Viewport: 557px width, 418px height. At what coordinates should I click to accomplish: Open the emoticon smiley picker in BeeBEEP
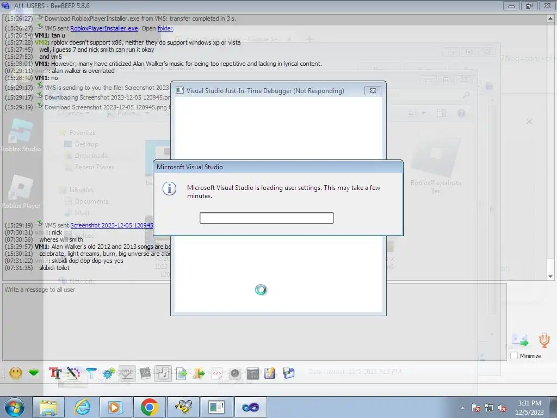click(15, 373)
